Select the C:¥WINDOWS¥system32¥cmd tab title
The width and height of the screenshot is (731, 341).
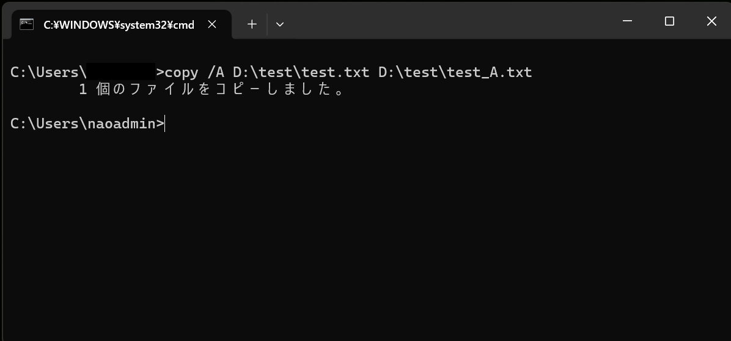pos(119,25)
